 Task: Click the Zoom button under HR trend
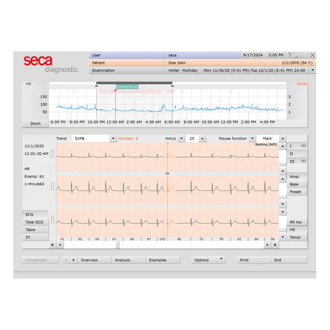point(35,123)
